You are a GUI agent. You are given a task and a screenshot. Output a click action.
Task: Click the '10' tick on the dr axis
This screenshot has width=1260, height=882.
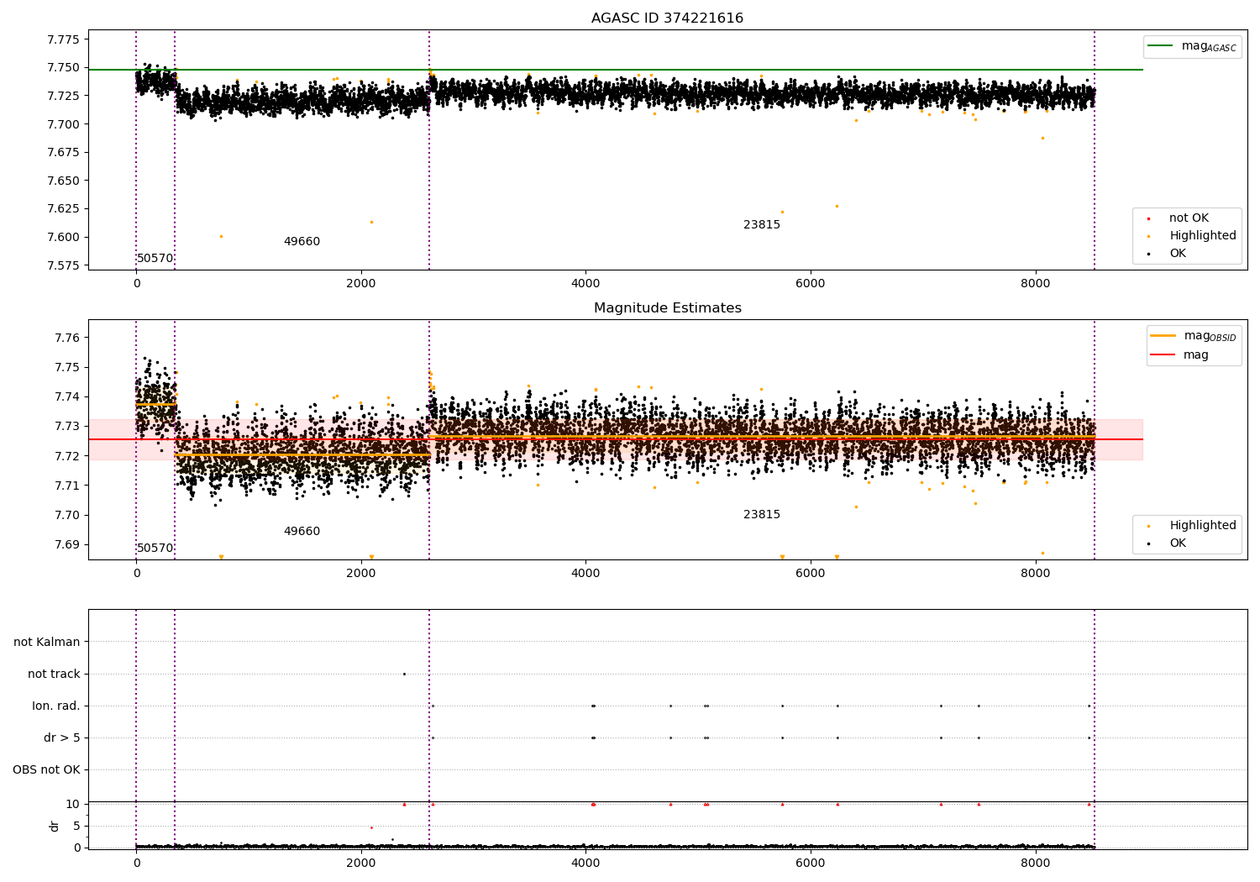(73, 805)
